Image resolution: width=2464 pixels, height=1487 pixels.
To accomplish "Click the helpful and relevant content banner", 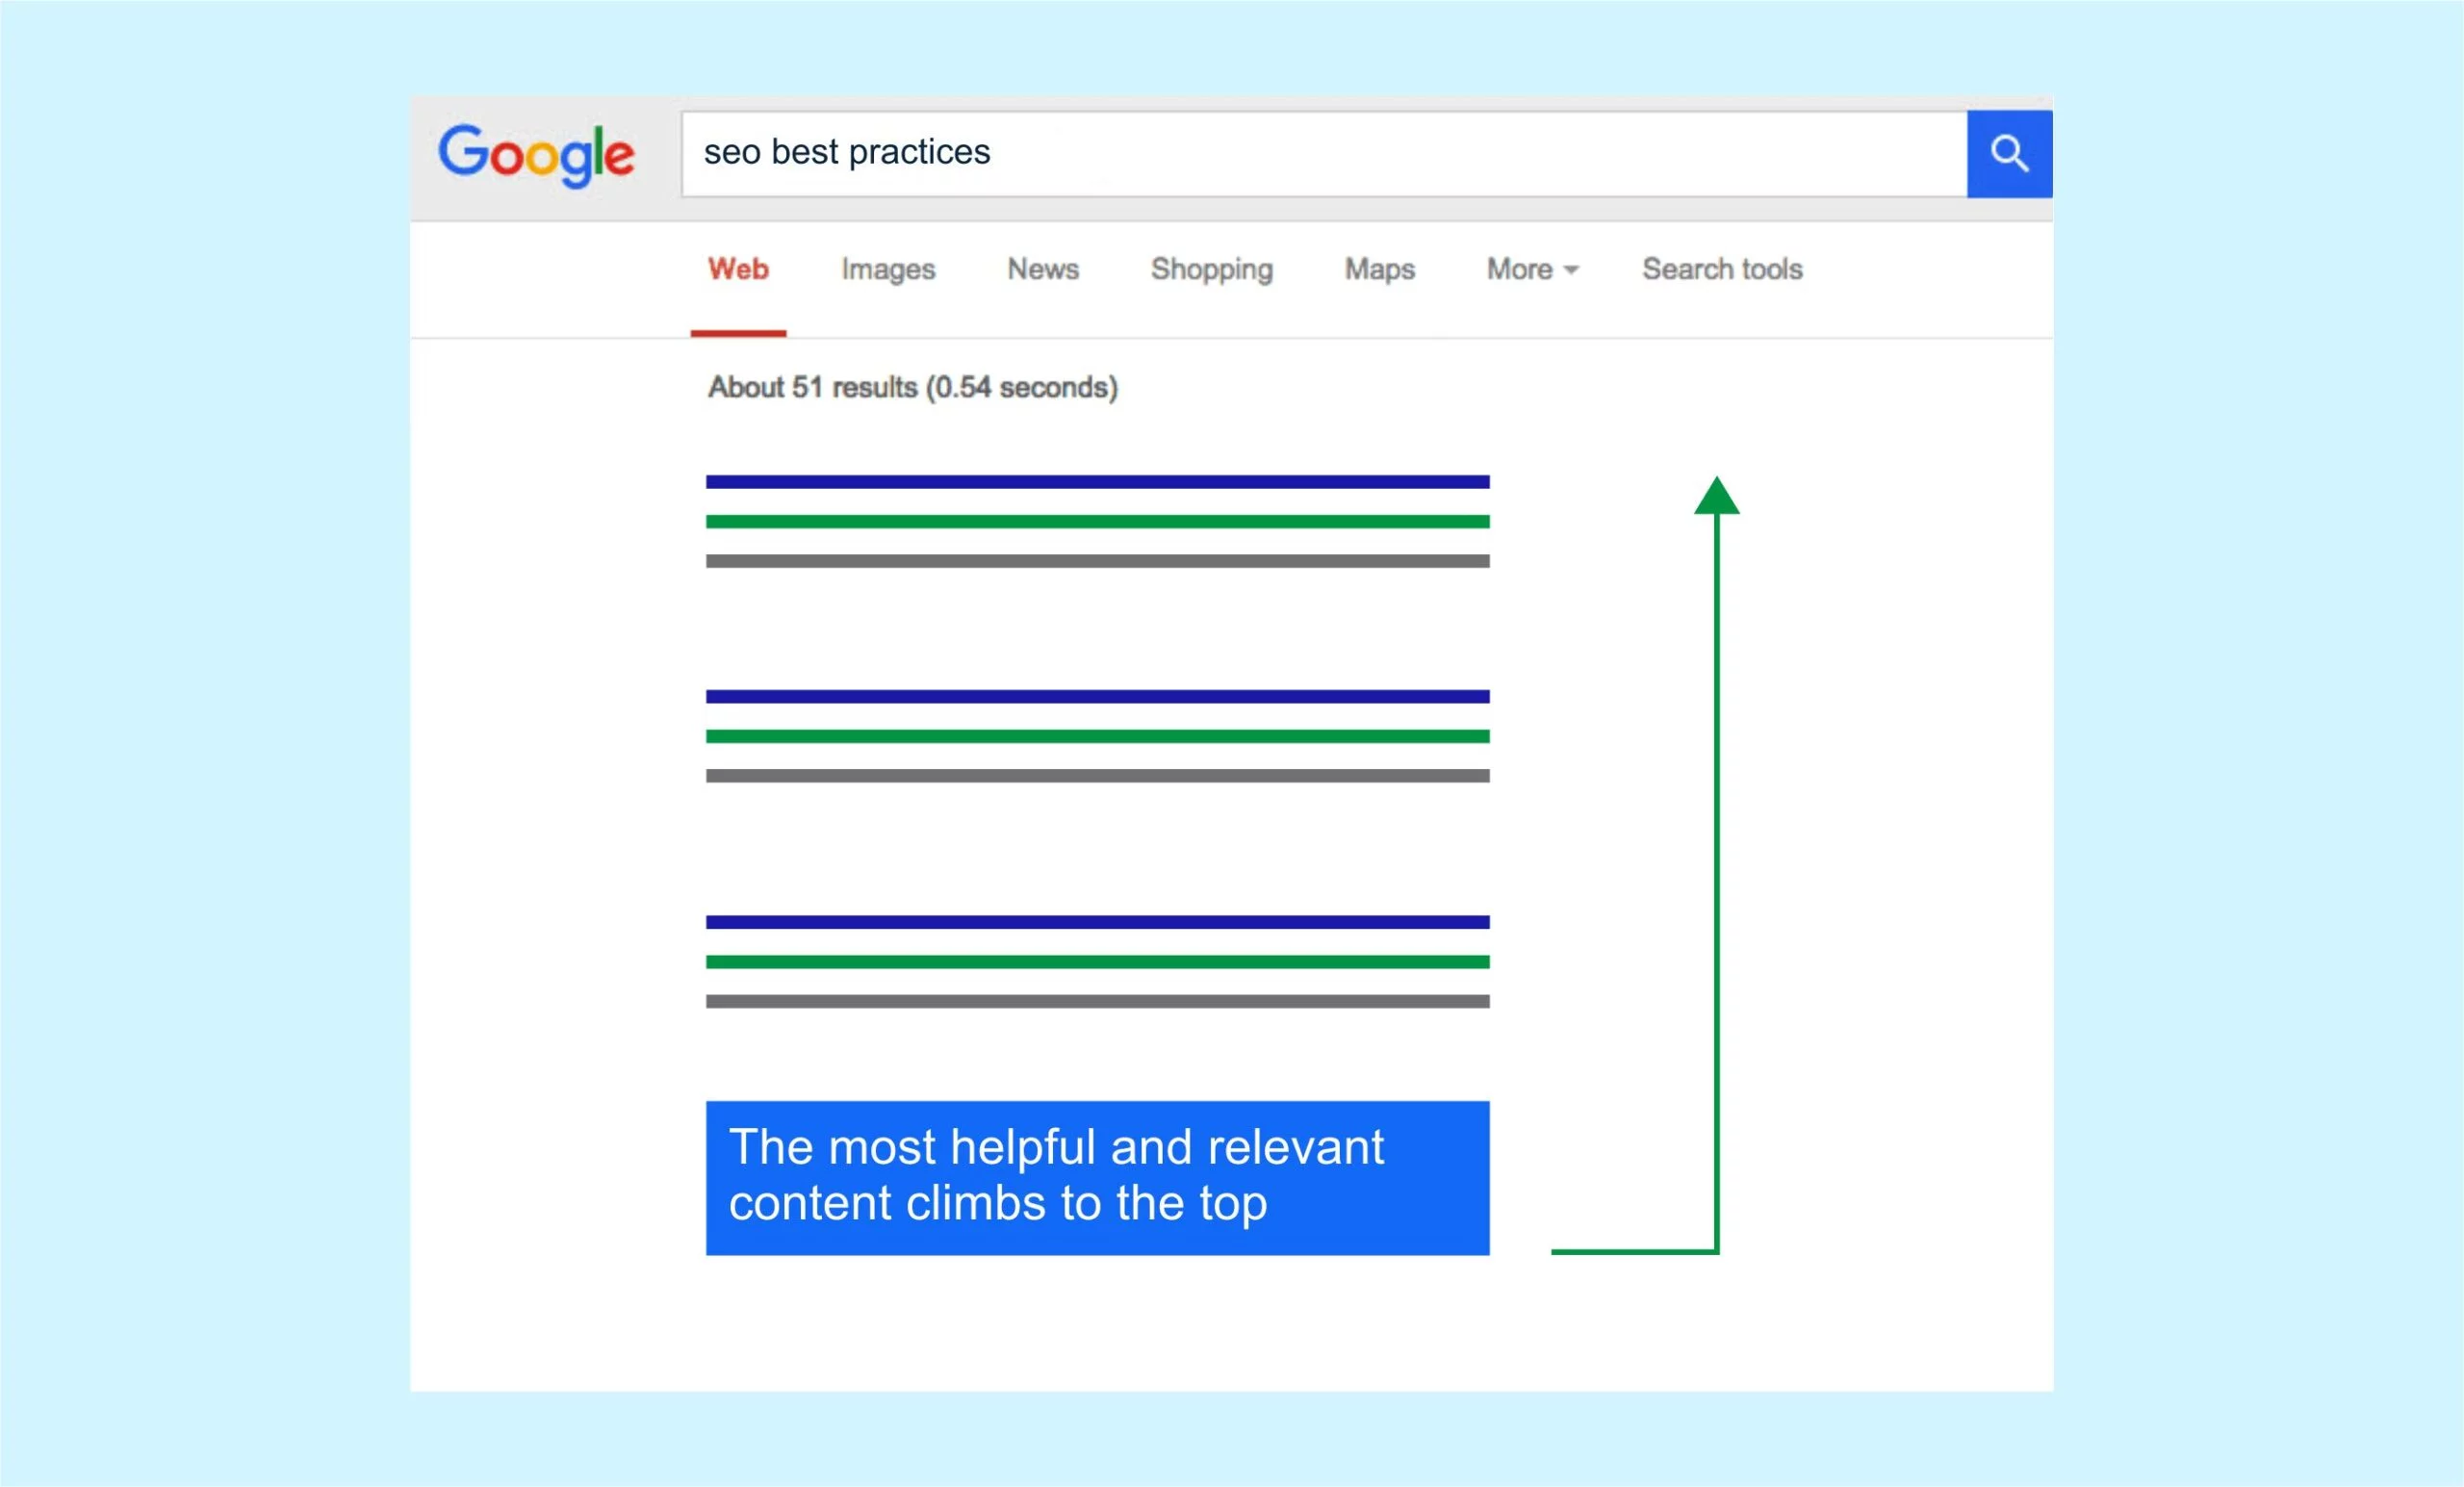I will 1097,1178.
